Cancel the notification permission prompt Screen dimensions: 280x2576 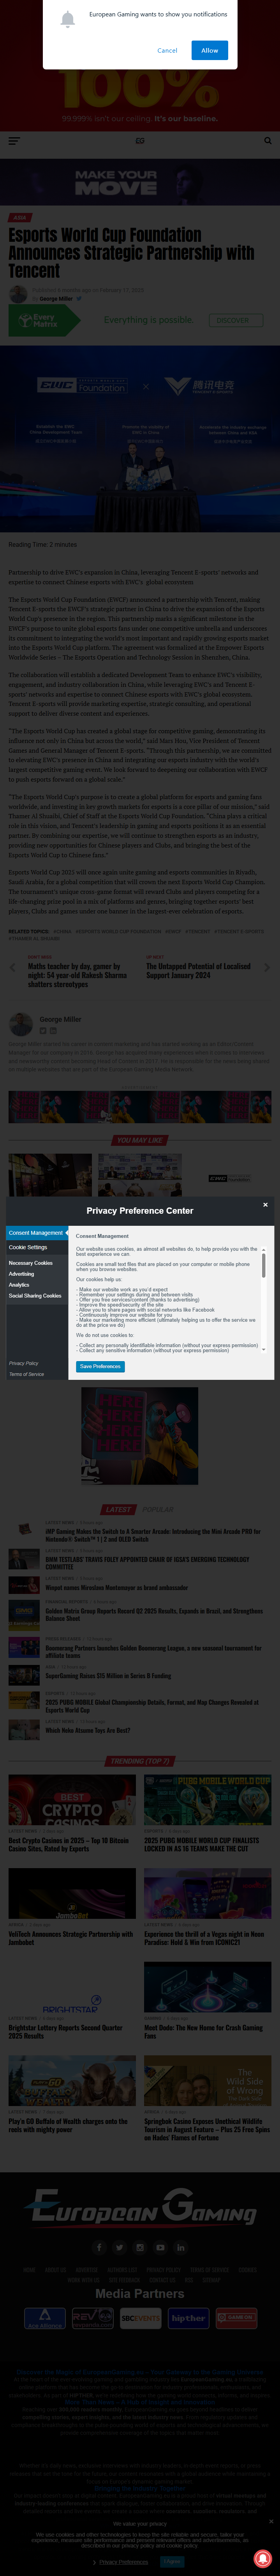(167, 50)
